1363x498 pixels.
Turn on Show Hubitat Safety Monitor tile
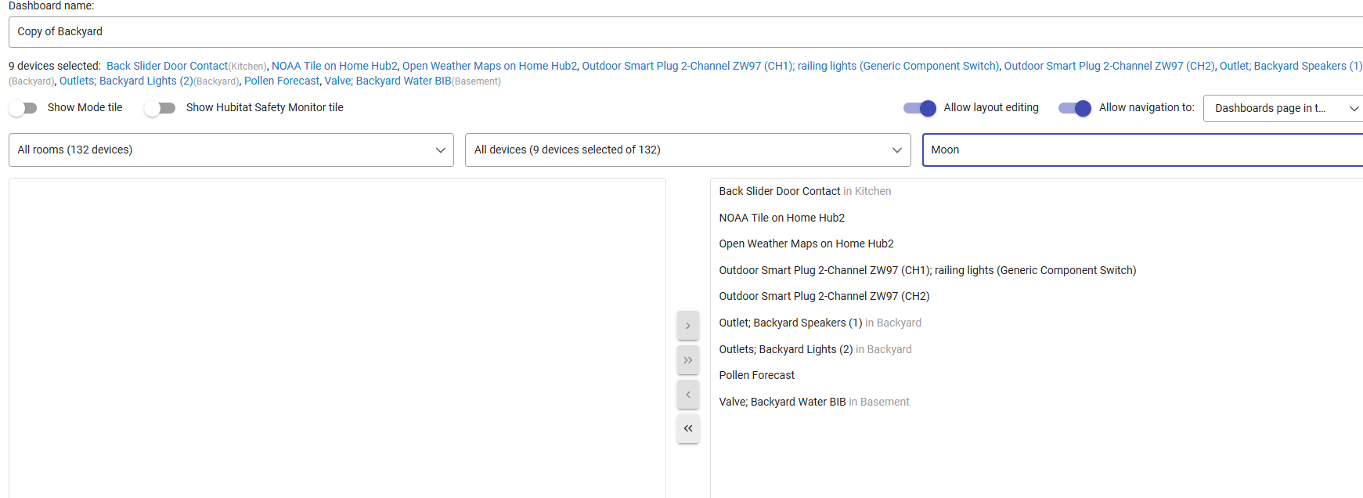click(160, 108)
